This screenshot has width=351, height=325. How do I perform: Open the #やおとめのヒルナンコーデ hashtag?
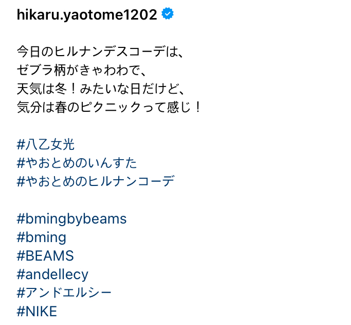pos(96,182)
